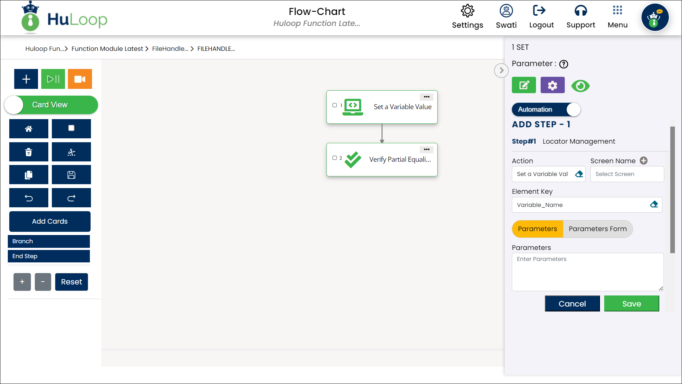Open Function Module Latest breadcrumb
This screenshot has height=384, width=682.
107,49
